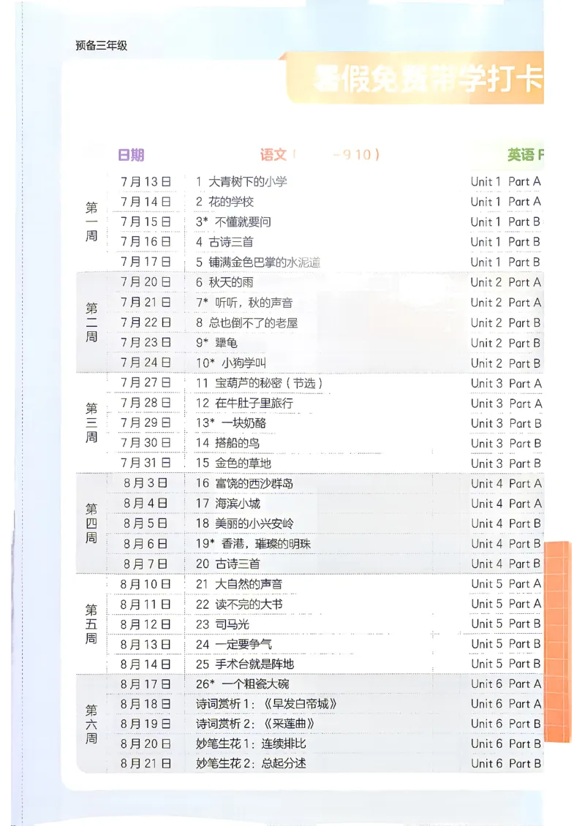
Task: Click "Unit 5 Part B" in 8月14日 row
Action: (506, 664)
